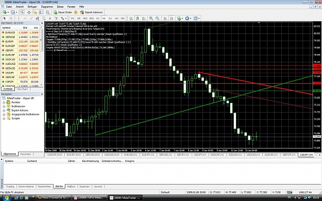Click the yellow diamond MetaEditor icon
322x201 pixels.
click(76, 12)
